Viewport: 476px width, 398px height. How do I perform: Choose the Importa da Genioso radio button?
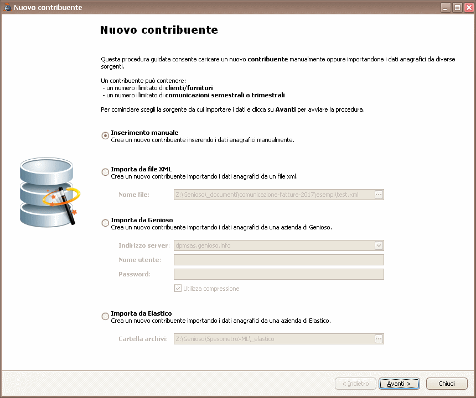[x=105, y=223]
